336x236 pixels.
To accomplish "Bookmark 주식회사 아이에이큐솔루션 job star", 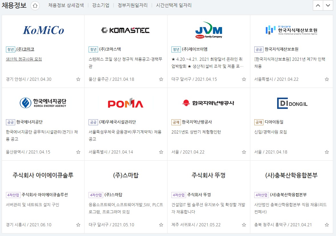I will (x=78, y=225).
